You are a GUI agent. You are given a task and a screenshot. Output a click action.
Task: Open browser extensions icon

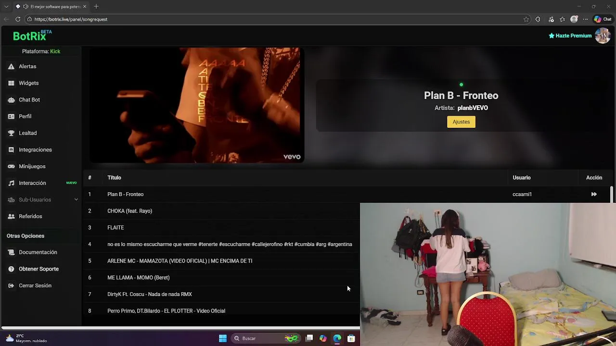[538, 19]
